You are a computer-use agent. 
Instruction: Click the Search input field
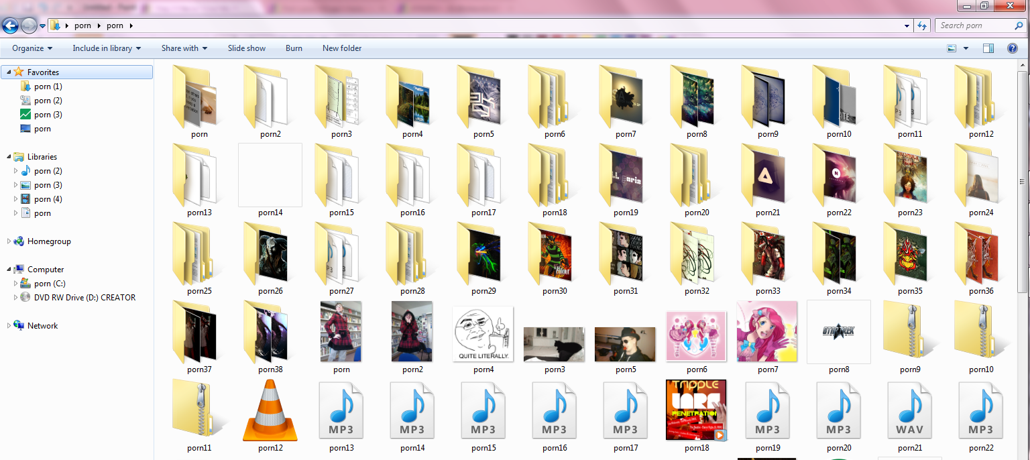(976, 25)
